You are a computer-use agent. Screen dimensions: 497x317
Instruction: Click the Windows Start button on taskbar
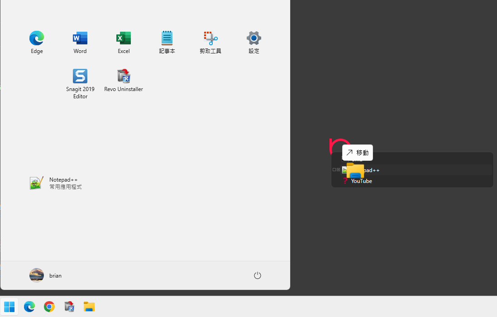[9, 307]
